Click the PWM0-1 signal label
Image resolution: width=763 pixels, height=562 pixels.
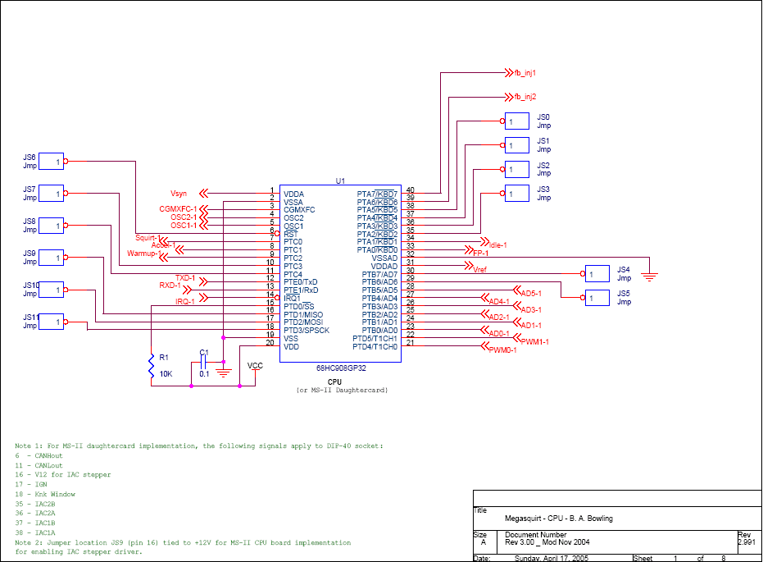tap(502, 350)
